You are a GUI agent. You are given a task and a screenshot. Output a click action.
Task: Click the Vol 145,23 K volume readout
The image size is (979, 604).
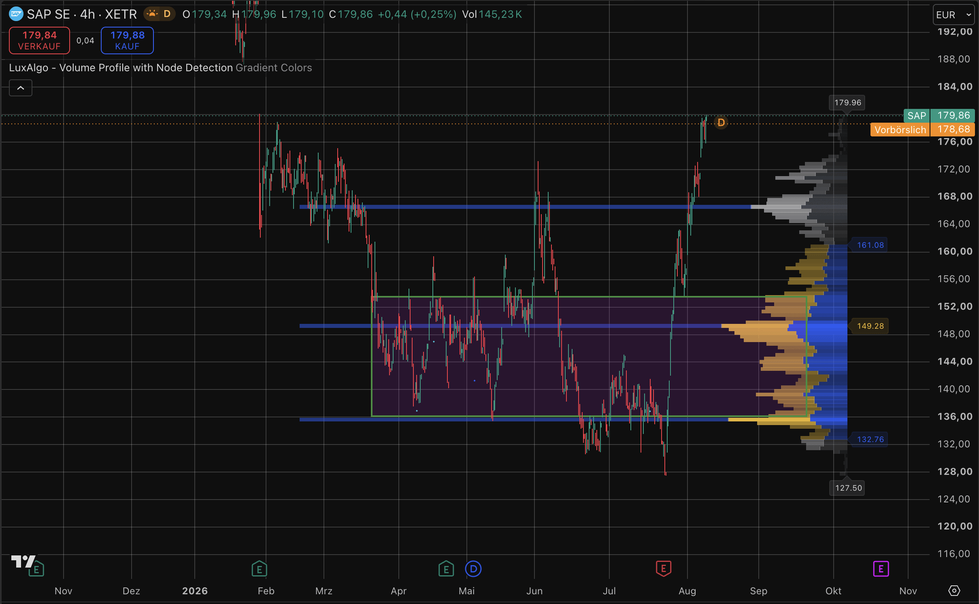point(492,15)
